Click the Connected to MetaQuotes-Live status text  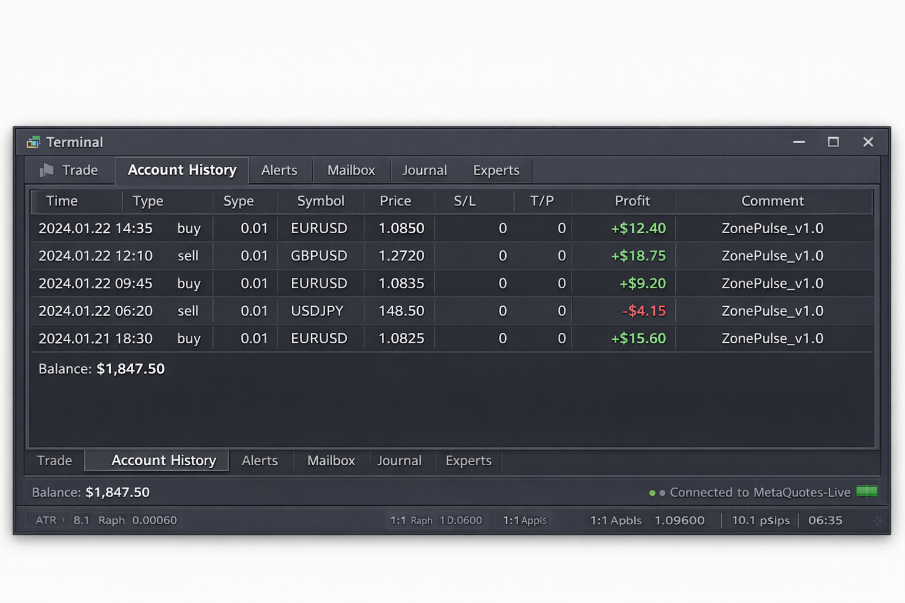tap(760, 492)
